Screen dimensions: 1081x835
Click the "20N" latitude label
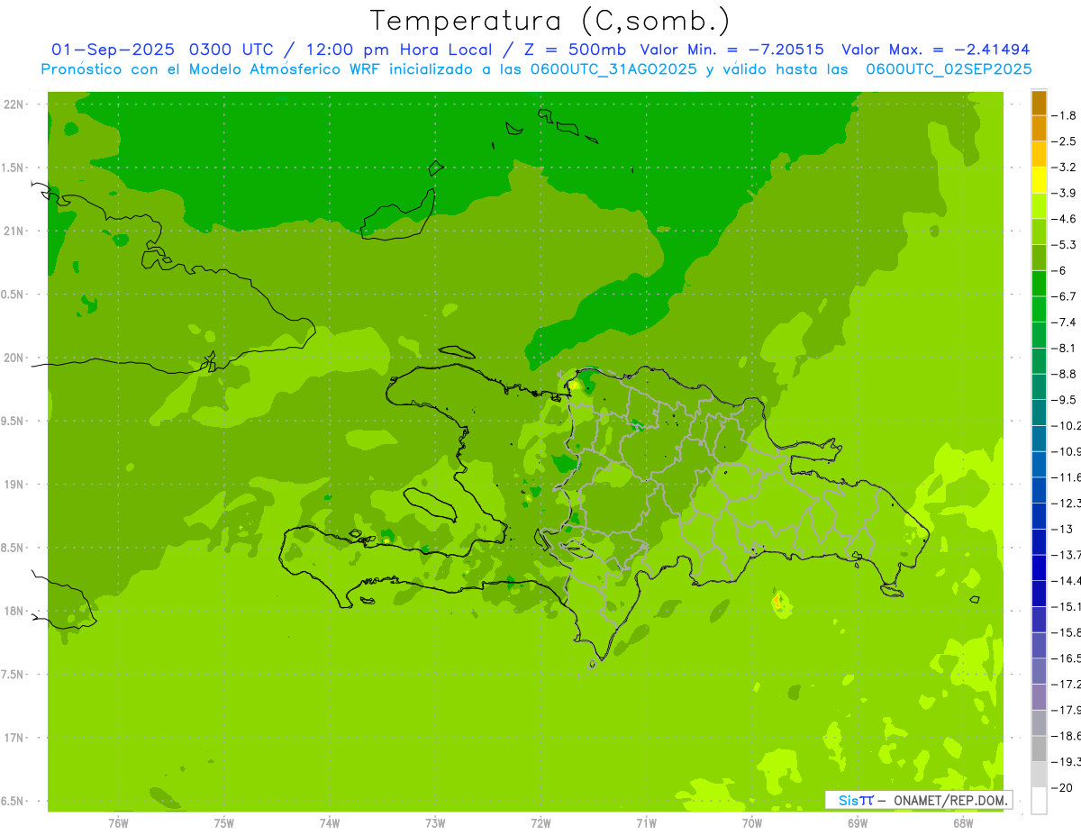13,358
